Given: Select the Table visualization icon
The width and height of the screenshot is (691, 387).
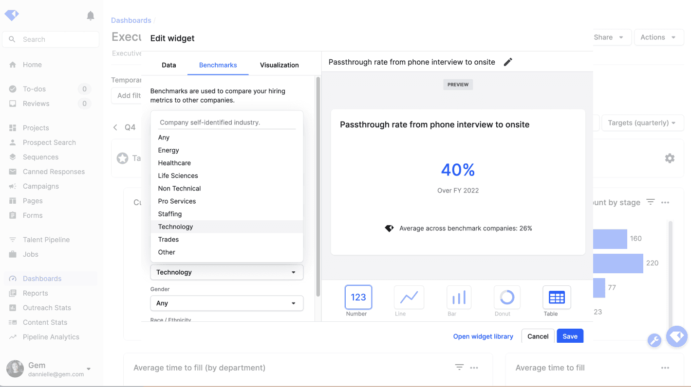Looking at the screenshot, I should pyautogui.click(x=556, y=298).
